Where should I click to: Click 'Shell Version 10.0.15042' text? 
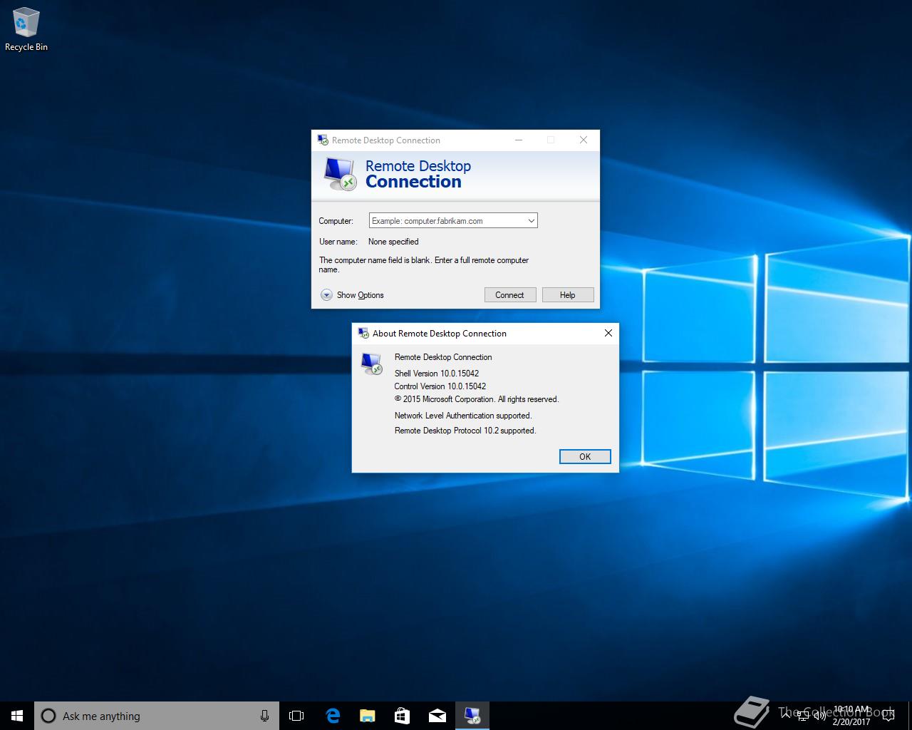pyautogui.click(x=437, y=374)
